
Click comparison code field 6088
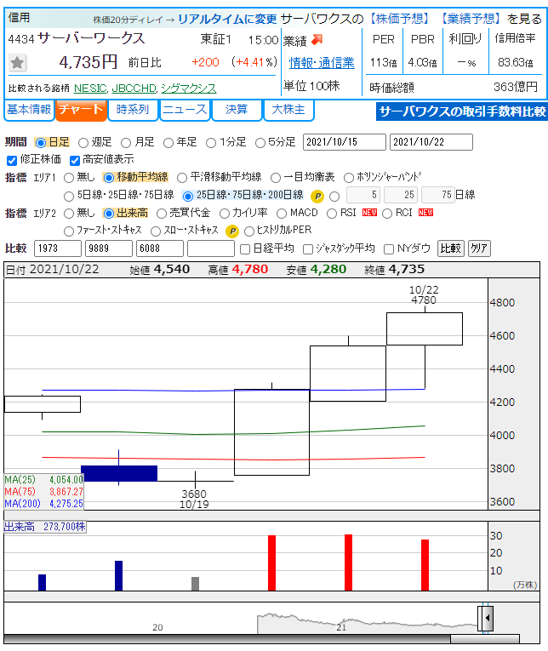tap(160, 248)
